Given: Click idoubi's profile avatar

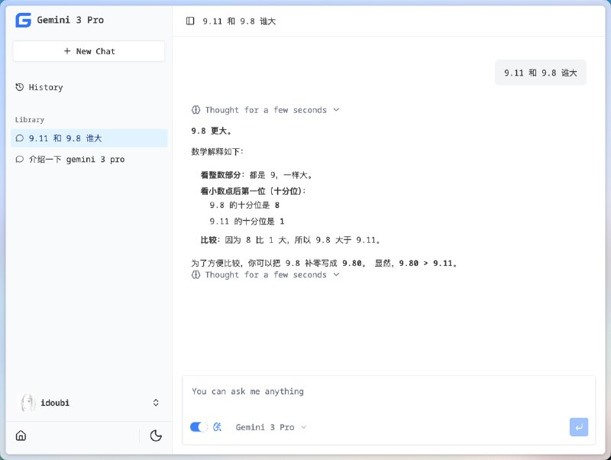Looking at the screenshot, I should point(27,403).
